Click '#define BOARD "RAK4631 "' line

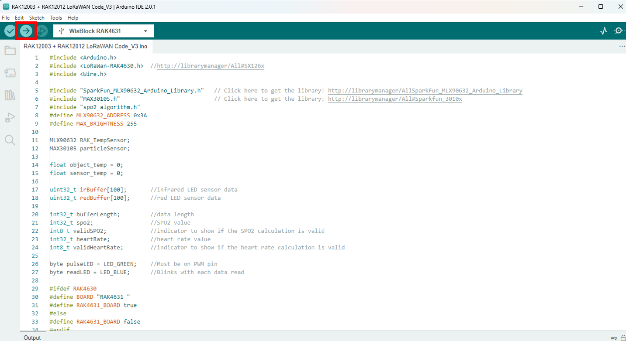coord(90,297)
